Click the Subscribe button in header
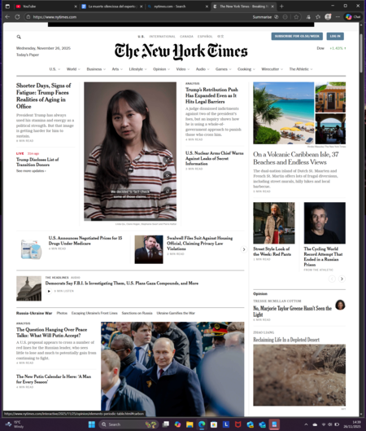The height and width of the screenshot is (431, 366). (297, 37)
